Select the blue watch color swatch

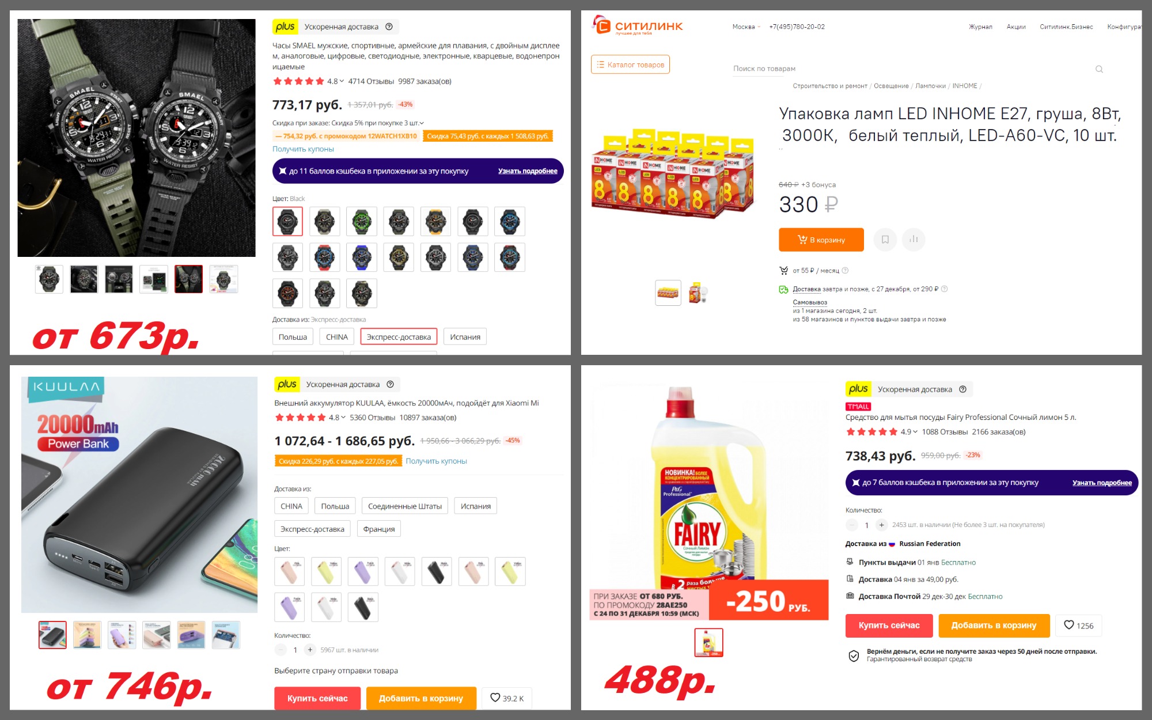(362, 257)
